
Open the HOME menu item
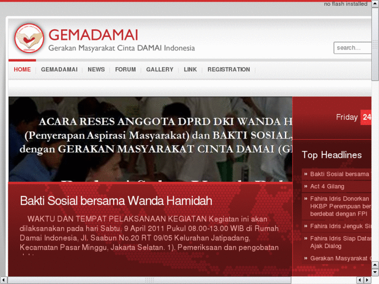tap(22, 70)
